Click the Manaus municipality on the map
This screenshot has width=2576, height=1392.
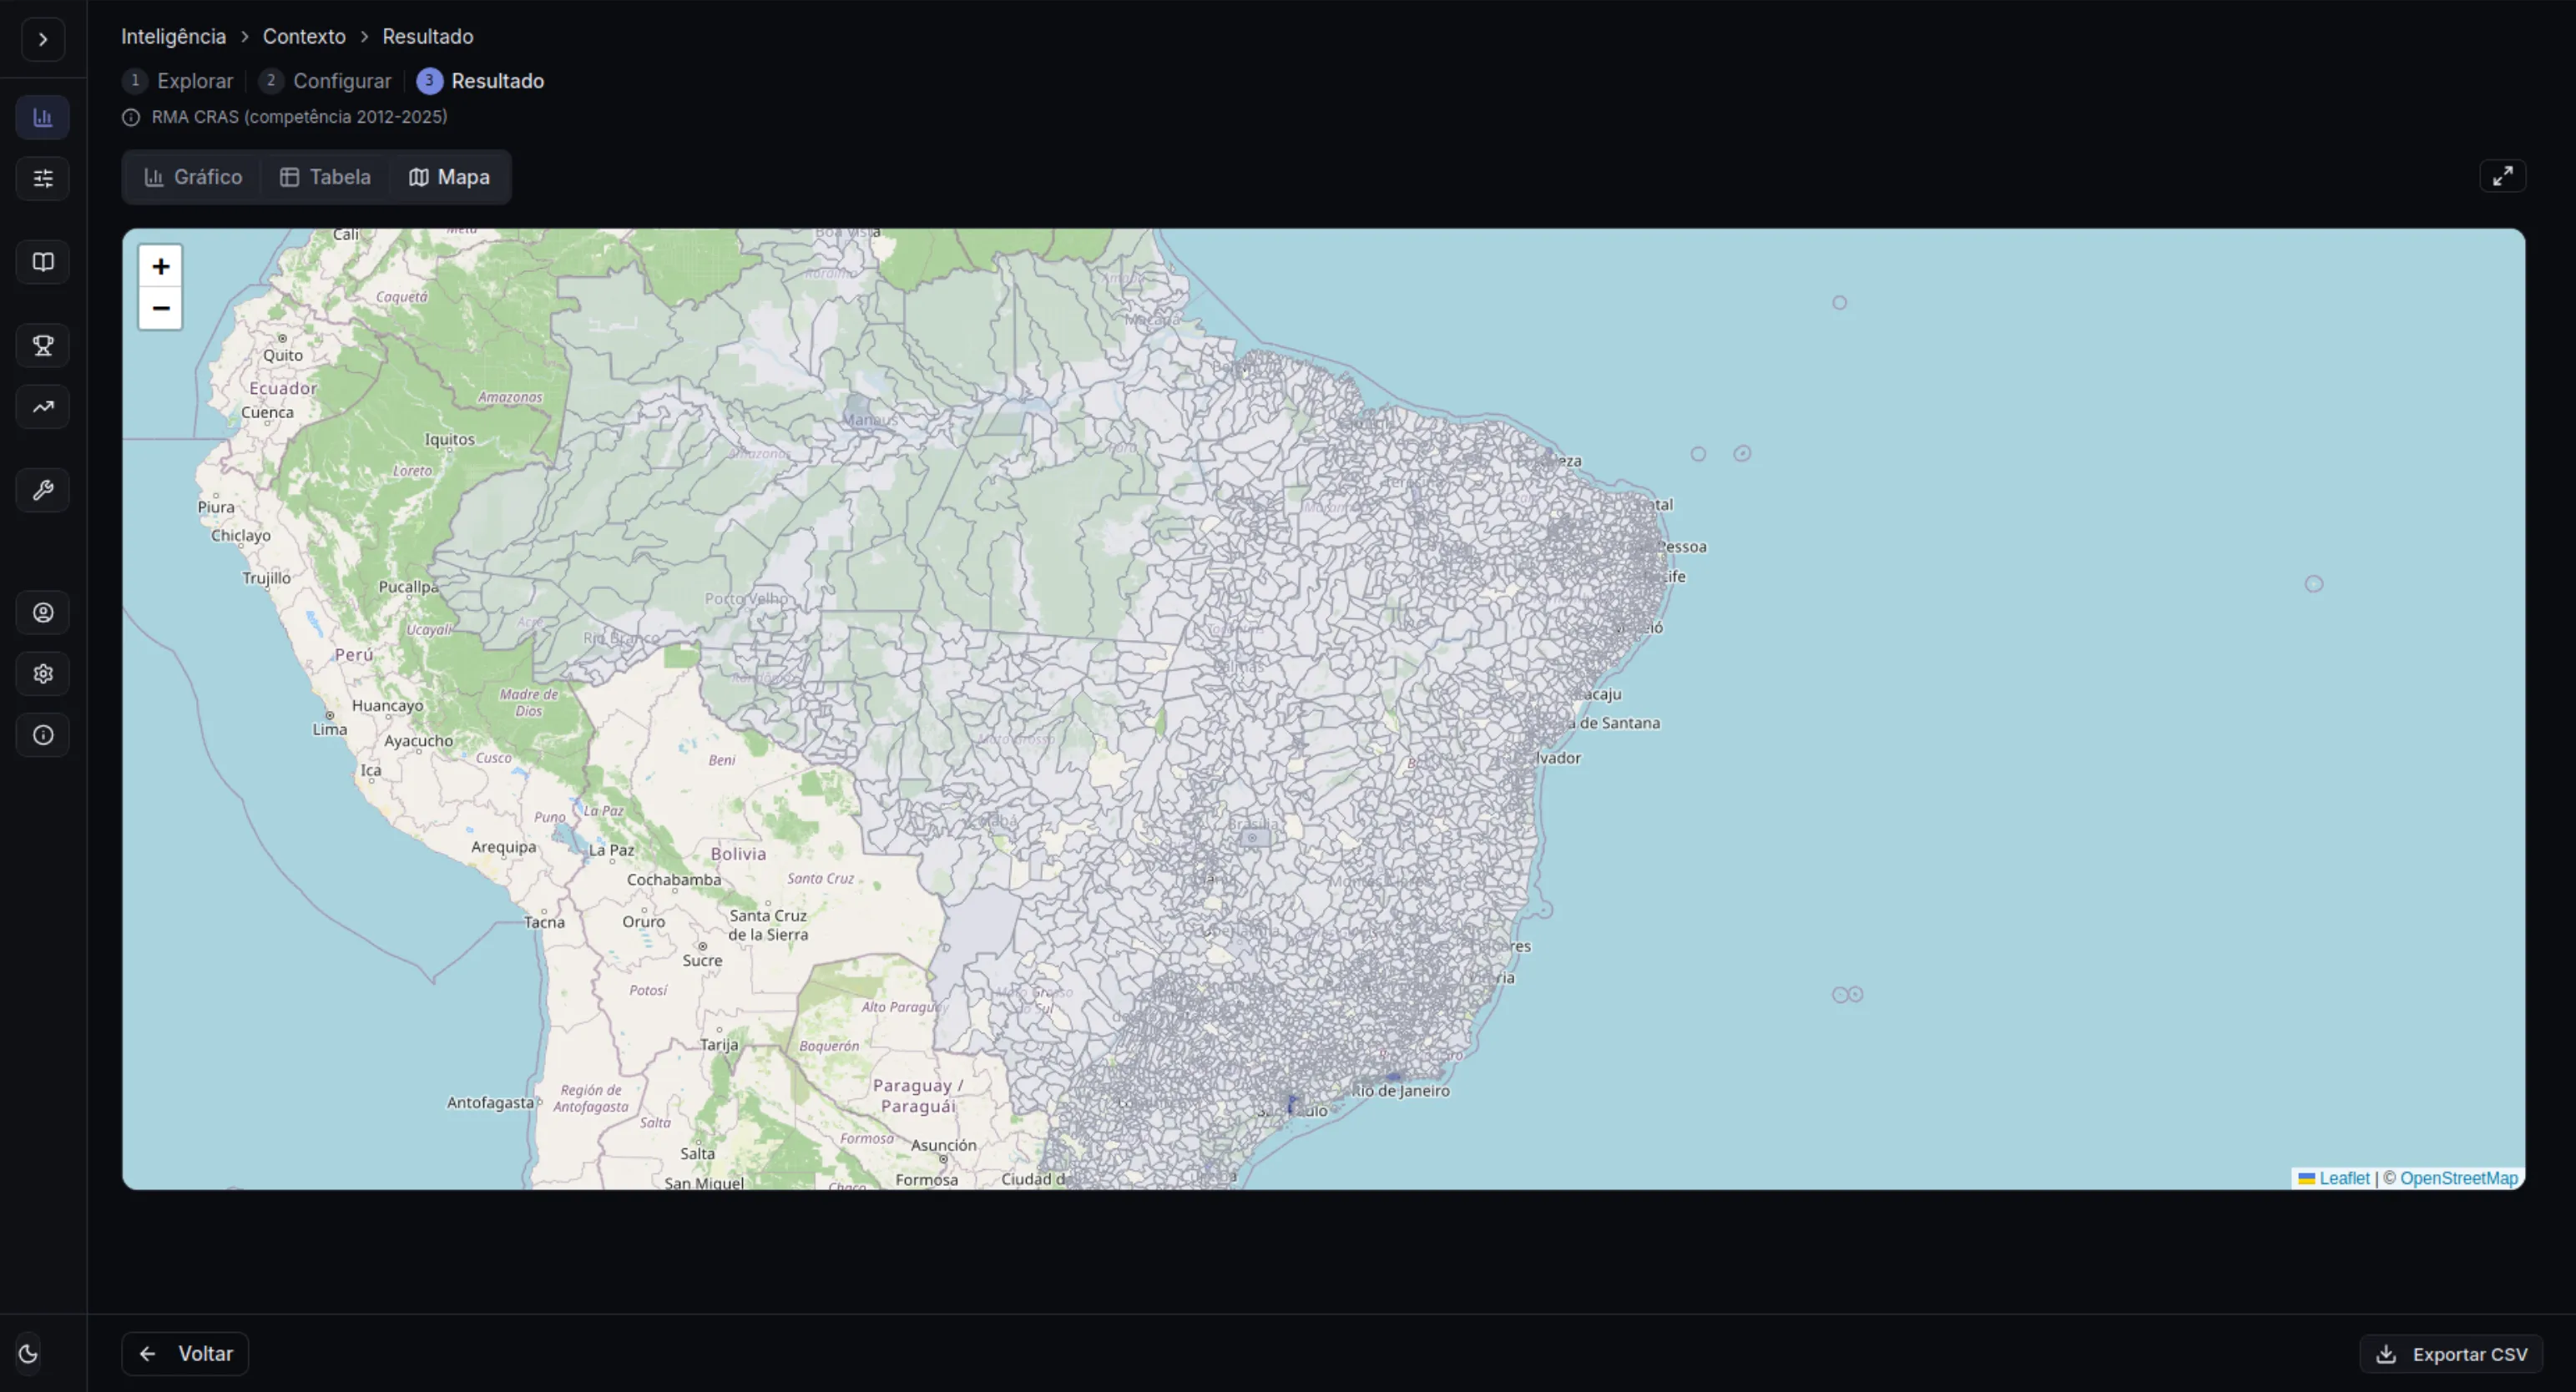[x=858, y=410]
